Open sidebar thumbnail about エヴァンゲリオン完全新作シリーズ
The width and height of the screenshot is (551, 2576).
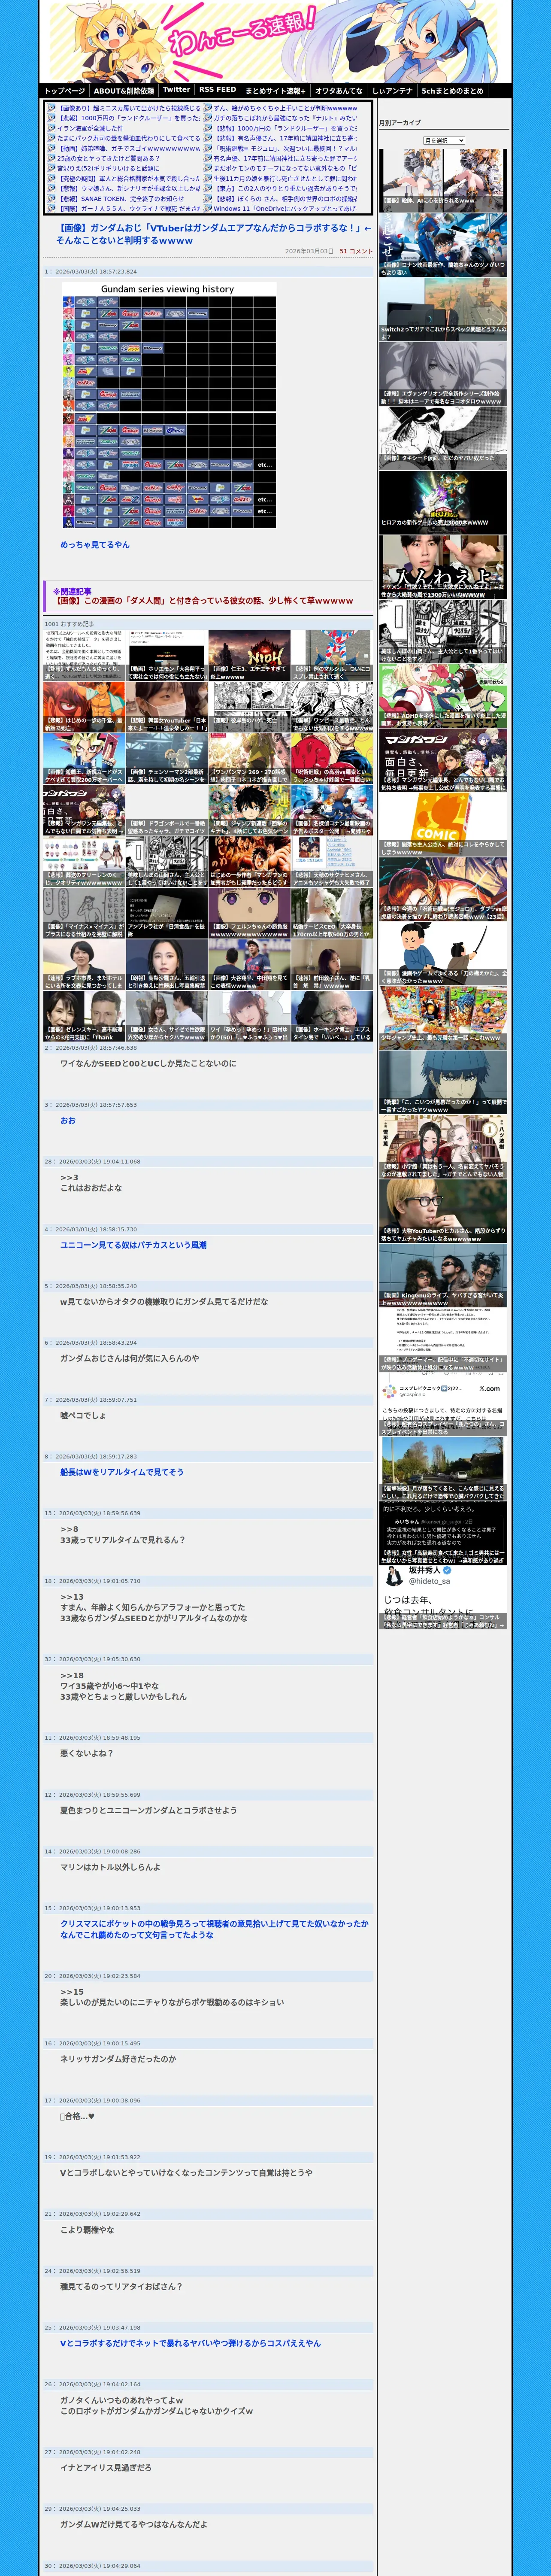pos(442,373)
